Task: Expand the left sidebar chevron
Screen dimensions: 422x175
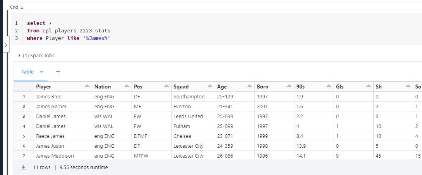Action: coord(6,45)
